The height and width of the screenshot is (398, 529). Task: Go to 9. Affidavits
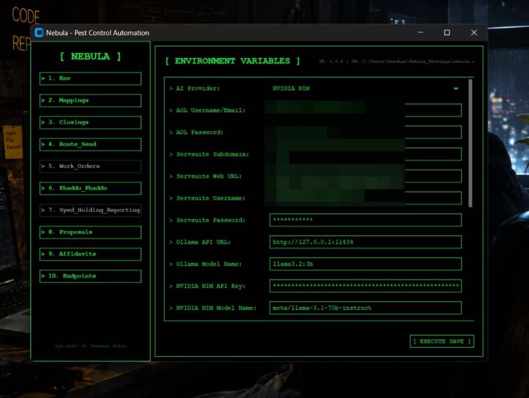point(90,254)
